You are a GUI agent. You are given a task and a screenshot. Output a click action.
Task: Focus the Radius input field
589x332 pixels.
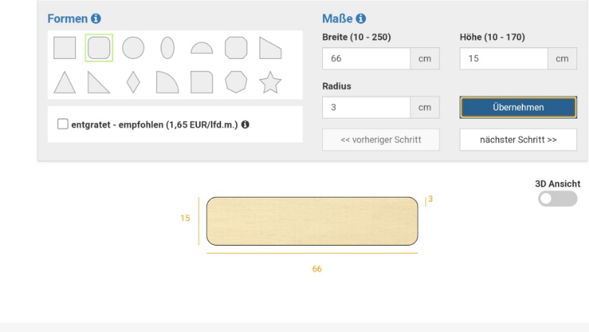pos(366,107)
